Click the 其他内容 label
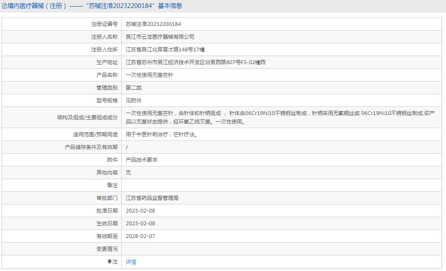Viewport: 446px width, 271px height. (107, 172)
